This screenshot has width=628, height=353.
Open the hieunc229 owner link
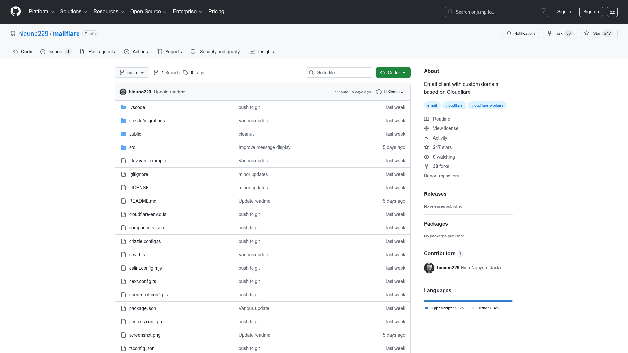(33, 34)
